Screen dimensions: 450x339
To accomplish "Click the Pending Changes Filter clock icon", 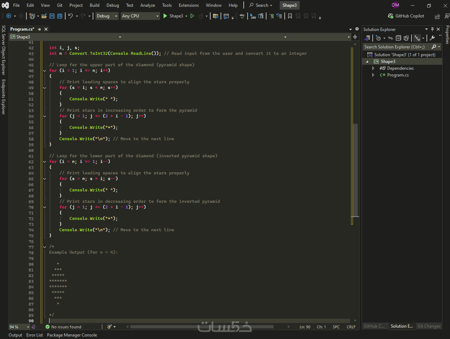I will point(378,38).
